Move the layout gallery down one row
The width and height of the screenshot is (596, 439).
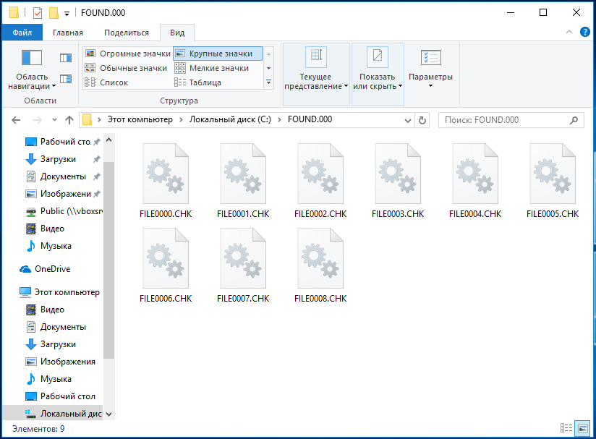point(269,69)
